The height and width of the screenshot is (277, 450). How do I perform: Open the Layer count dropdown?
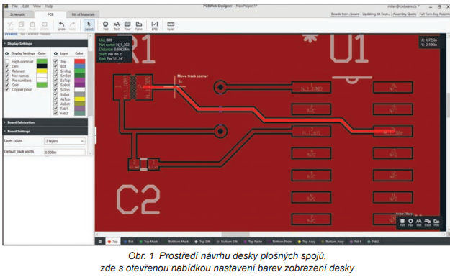pos(65,141)
